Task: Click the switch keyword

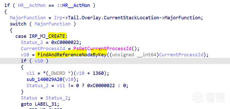Action: pos(18,24)
